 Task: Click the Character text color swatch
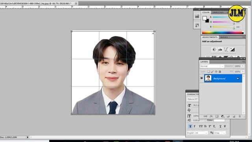(219, 120)
